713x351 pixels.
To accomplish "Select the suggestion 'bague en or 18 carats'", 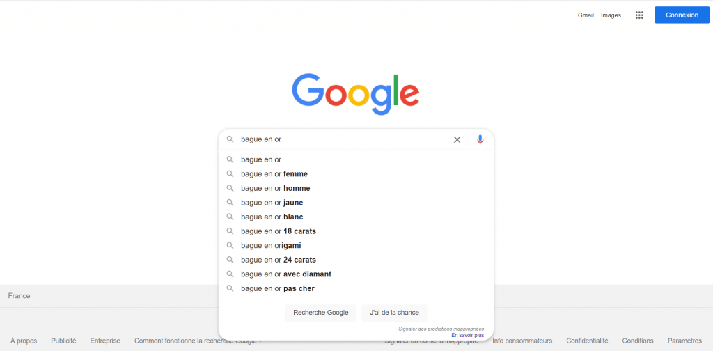I will coord(279,231).
